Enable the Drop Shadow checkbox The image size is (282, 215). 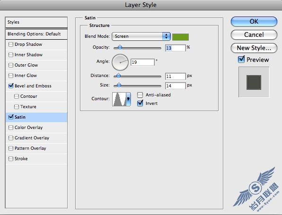[x=11, y=44]
